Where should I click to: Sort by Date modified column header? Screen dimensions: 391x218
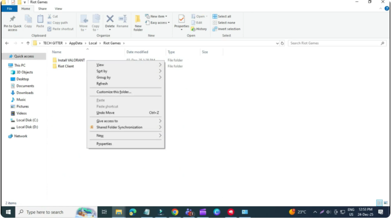coord(137,52)
